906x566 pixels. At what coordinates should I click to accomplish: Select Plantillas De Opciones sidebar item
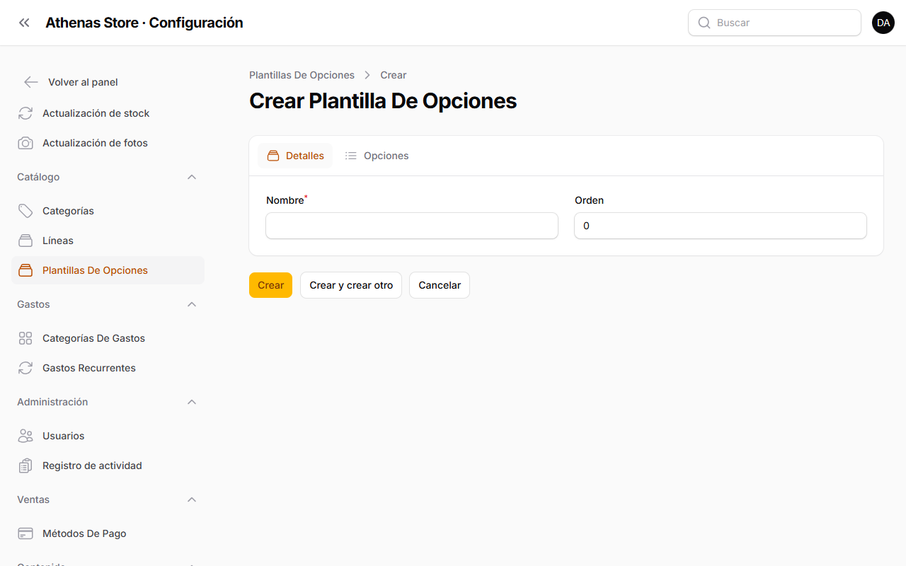[108, 270]
